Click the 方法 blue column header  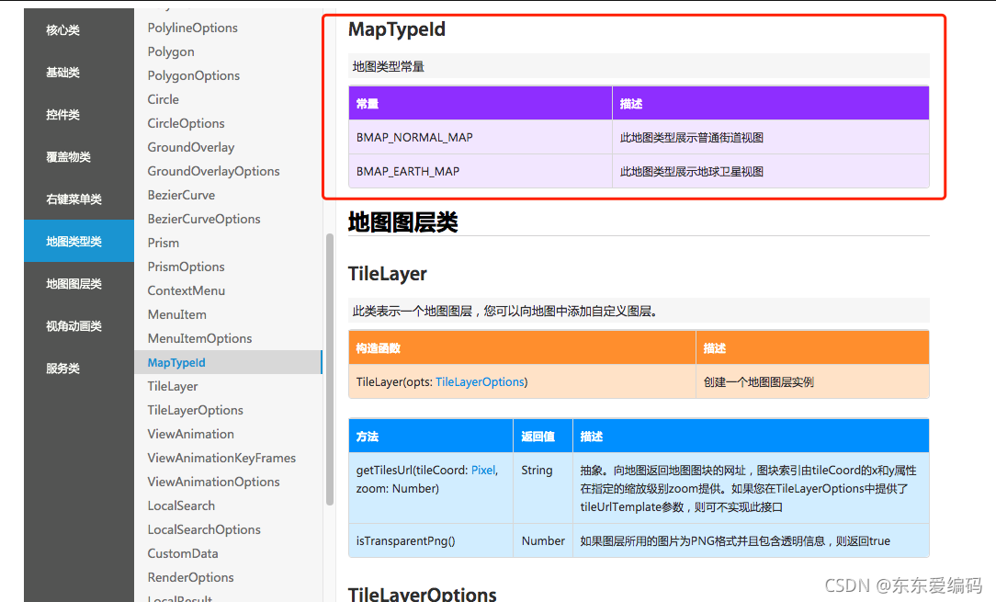[431, 437]
